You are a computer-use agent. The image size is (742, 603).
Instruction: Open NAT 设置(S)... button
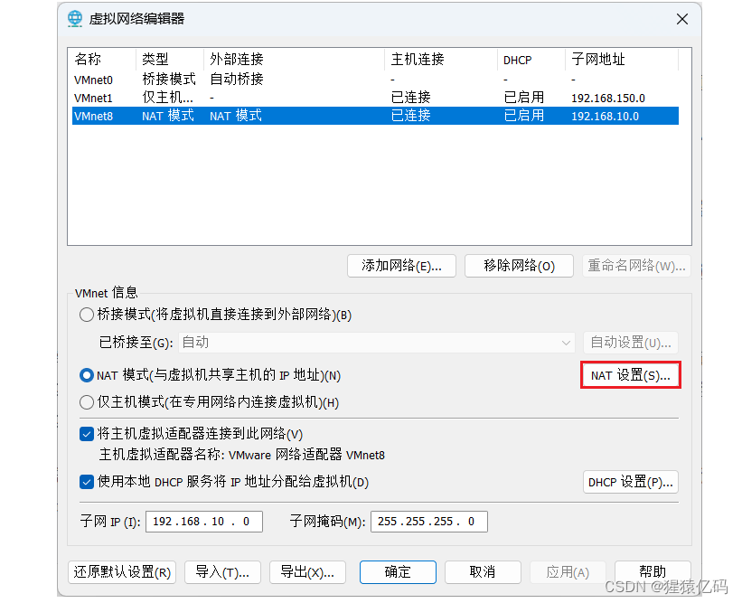click(630, 375)
